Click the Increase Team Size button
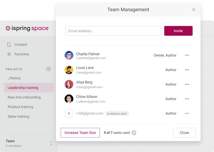The height and width of the screenshot is (152, 214). [80, 133]
